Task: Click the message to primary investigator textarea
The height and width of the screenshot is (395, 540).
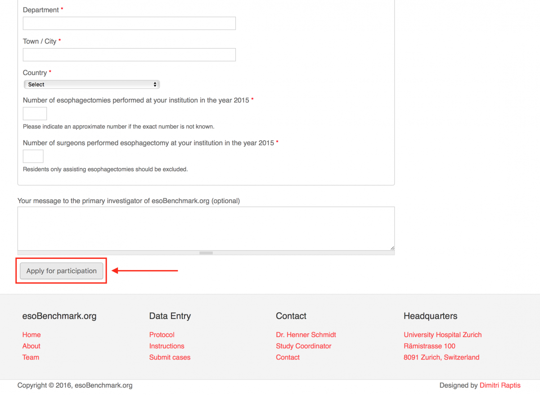Action: pyautogui.click(x=206, y=228)
